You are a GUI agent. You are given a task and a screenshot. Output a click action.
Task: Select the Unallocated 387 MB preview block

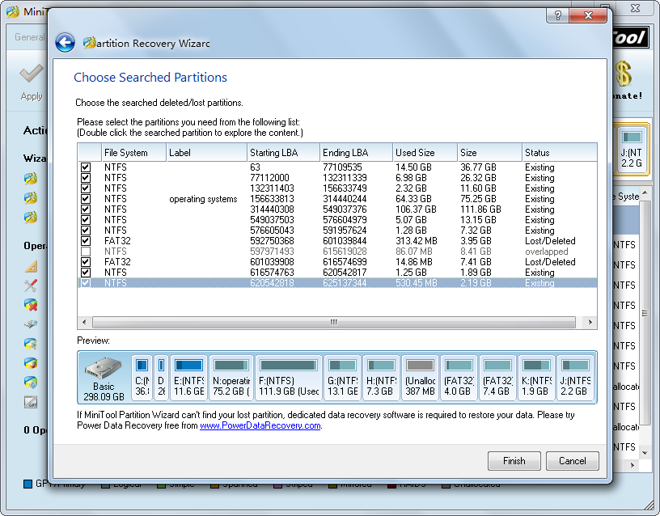pos(420,377)
